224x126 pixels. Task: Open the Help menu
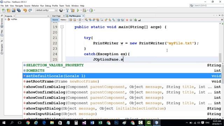click(82, 6)
